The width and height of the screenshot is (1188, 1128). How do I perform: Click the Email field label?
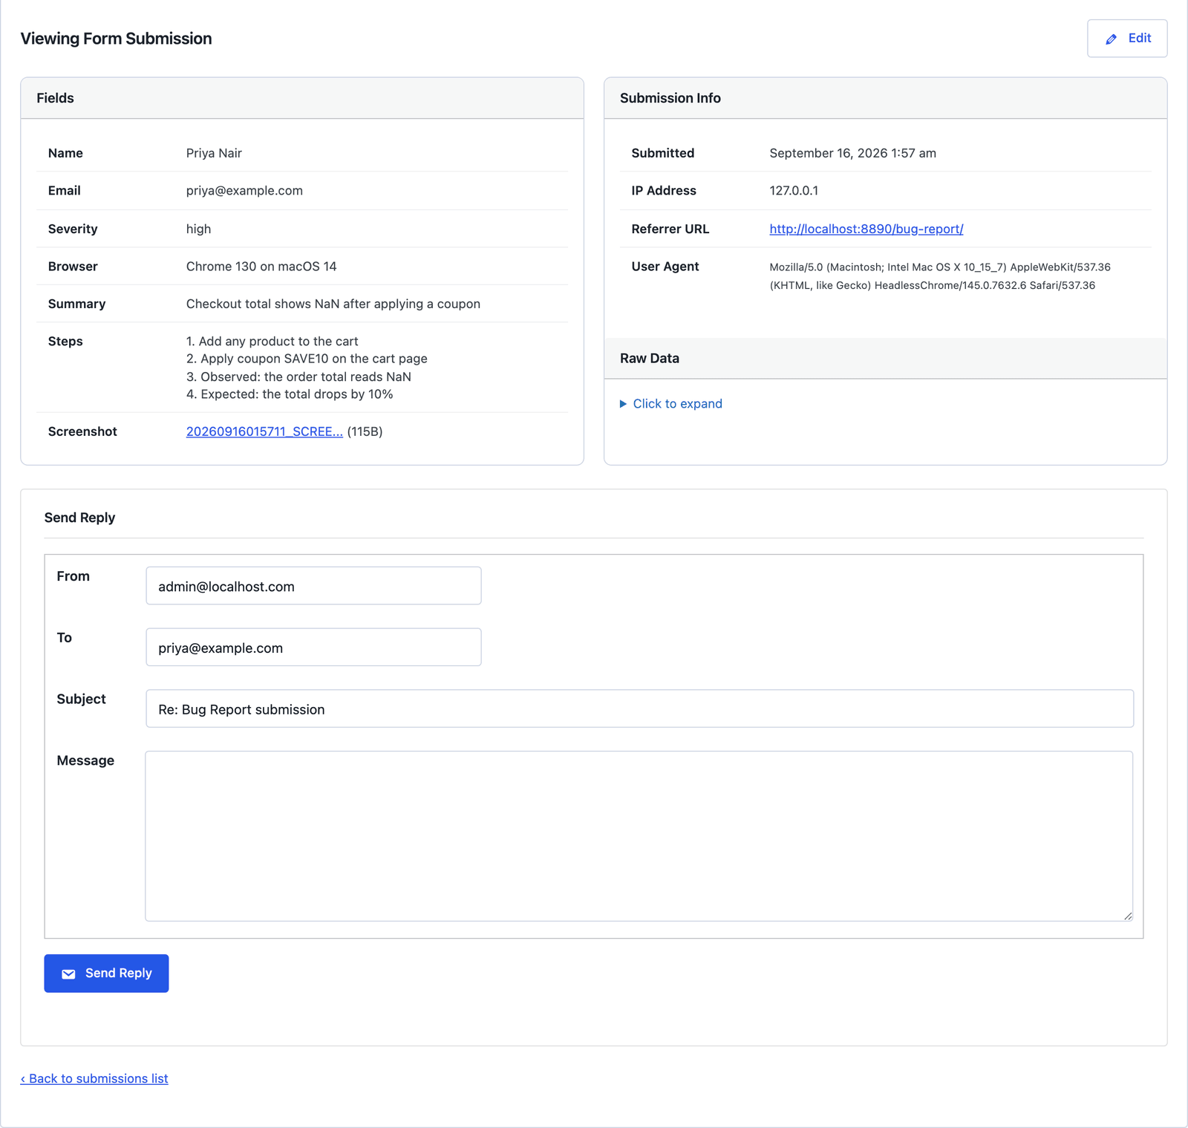(x=65, y=191)
